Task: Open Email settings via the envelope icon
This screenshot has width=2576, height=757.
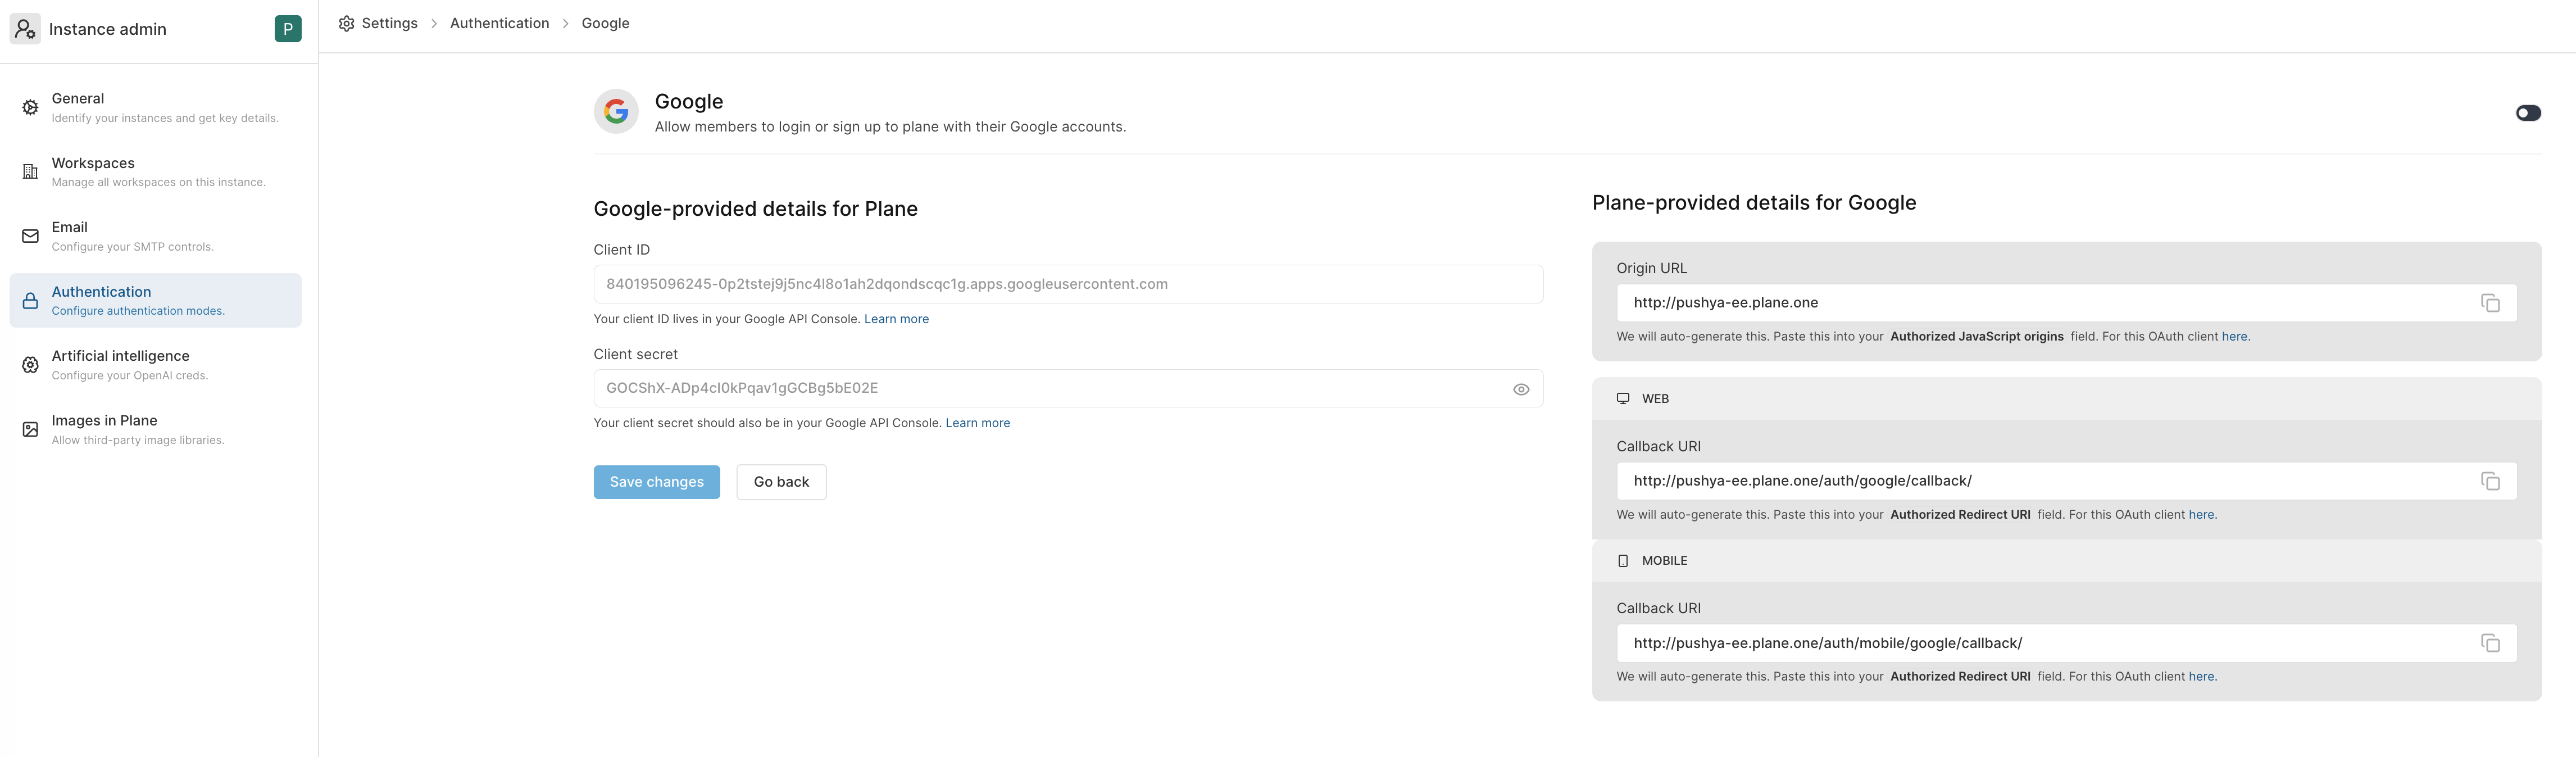Action: 30,236
